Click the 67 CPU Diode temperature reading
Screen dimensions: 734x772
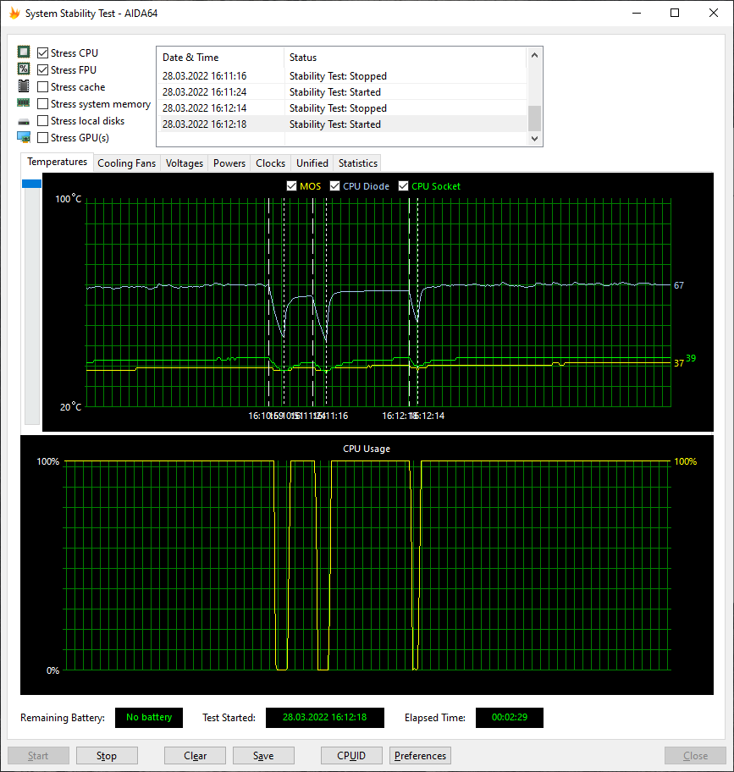(x=679, y=285)
